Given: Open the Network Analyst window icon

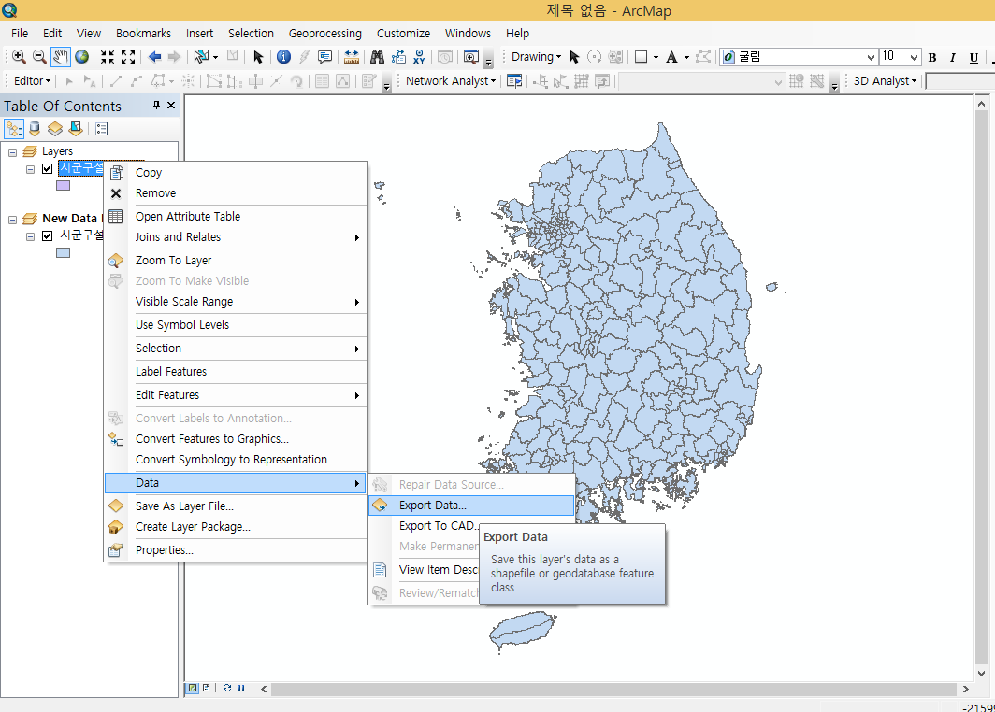Looking at the screenshot, I should point(514,80).
